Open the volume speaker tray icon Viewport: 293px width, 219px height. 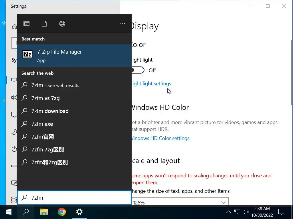coord(245,212)
